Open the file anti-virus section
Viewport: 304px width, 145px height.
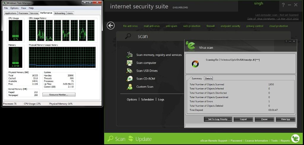pos(131,26)
